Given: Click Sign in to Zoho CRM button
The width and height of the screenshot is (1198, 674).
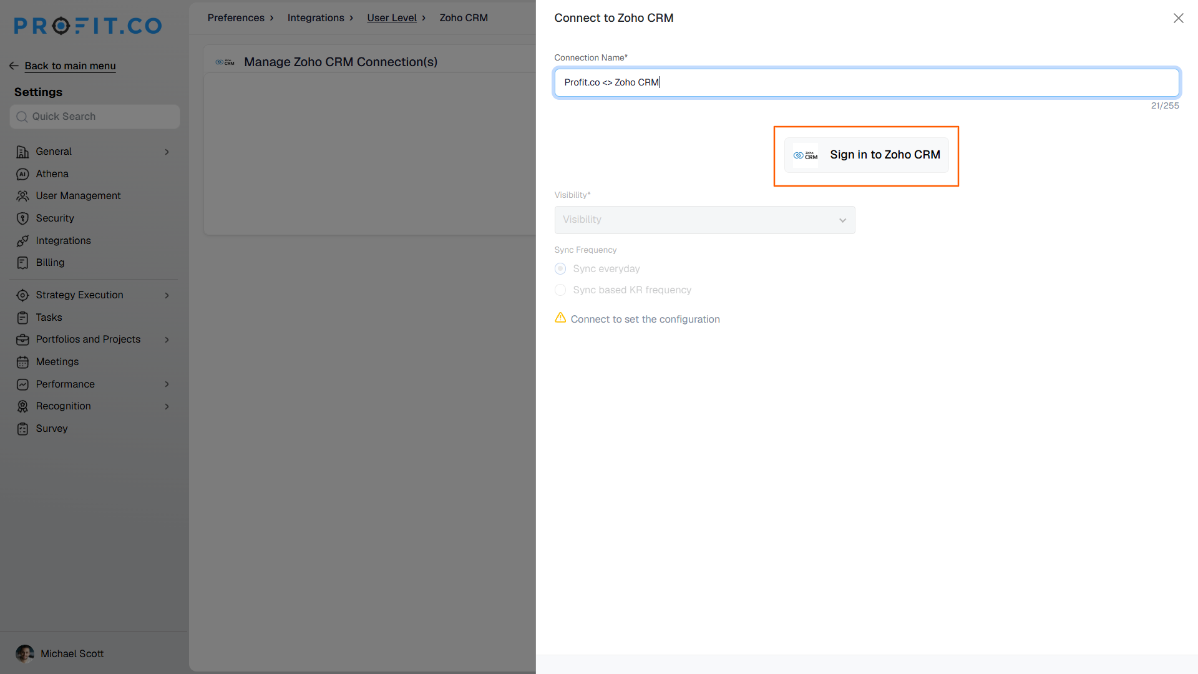Looking at the screenshot, I should (x=866, y=155).
